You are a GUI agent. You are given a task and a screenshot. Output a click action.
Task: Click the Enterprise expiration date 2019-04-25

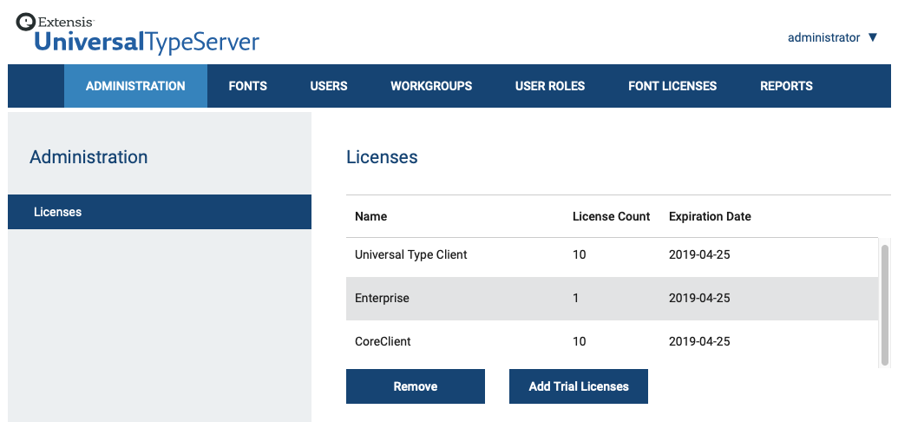point(699,298)
